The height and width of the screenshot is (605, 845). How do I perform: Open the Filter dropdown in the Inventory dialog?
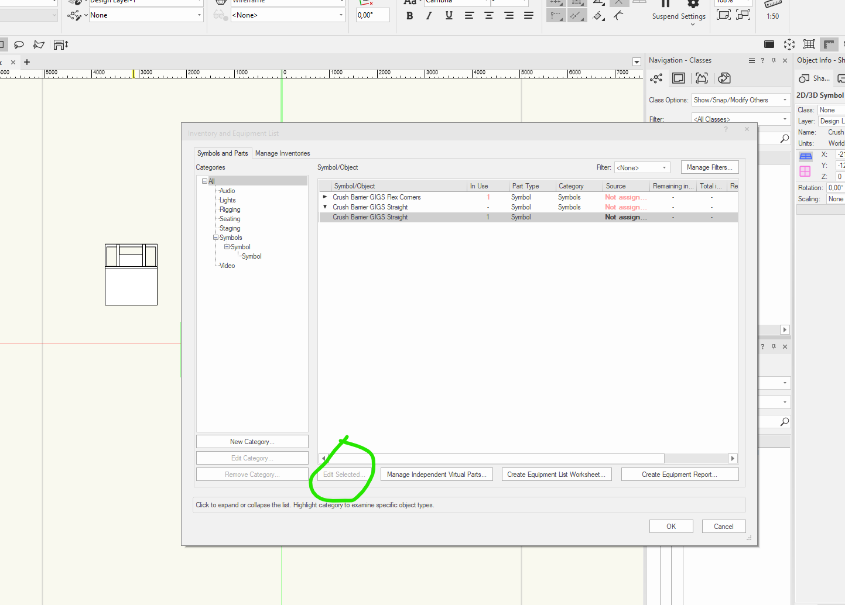(x=642, y=167)
